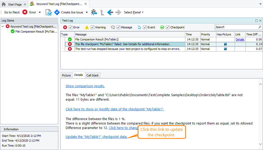The height and width of the screenshot is (150, 263).
Task: Switch to the Picture tab
Action: click(x=66, y=75)
